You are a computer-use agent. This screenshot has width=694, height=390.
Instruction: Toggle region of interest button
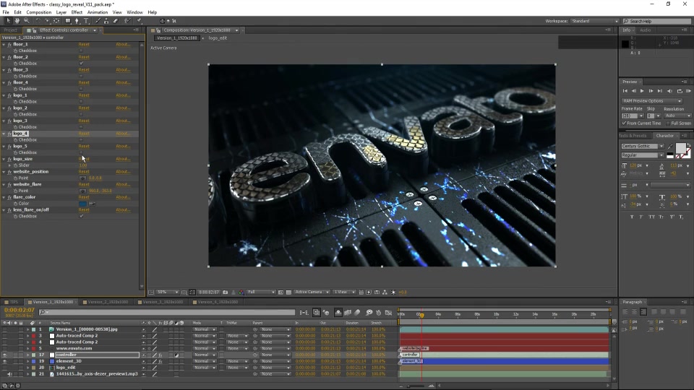coord(280,292)
